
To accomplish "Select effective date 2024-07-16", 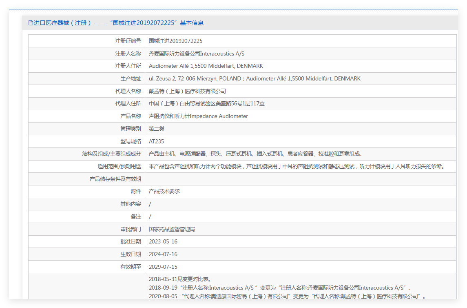I will (163, 254).
